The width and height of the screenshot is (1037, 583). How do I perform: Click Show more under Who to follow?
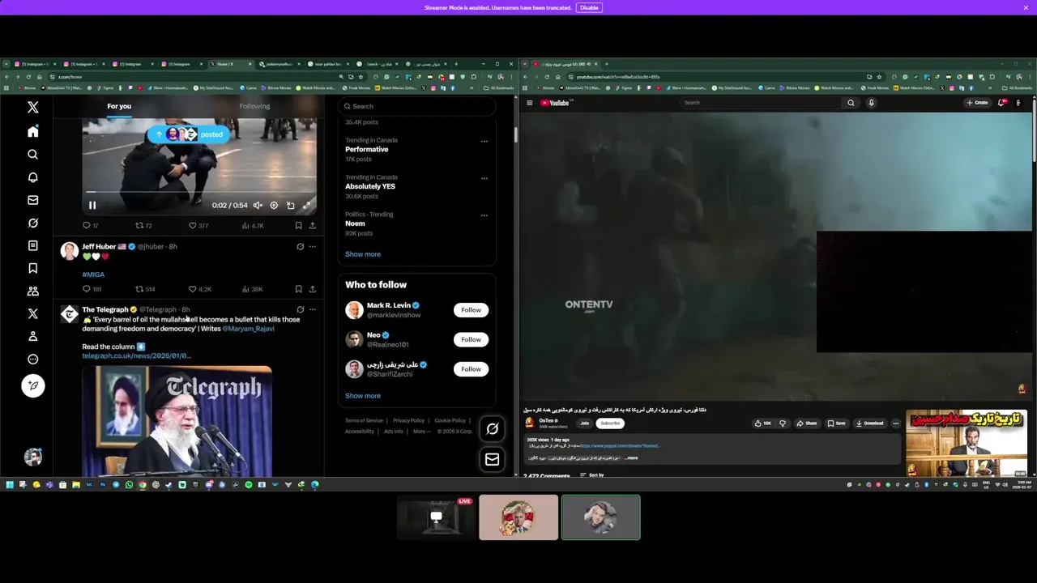[363, 396]
